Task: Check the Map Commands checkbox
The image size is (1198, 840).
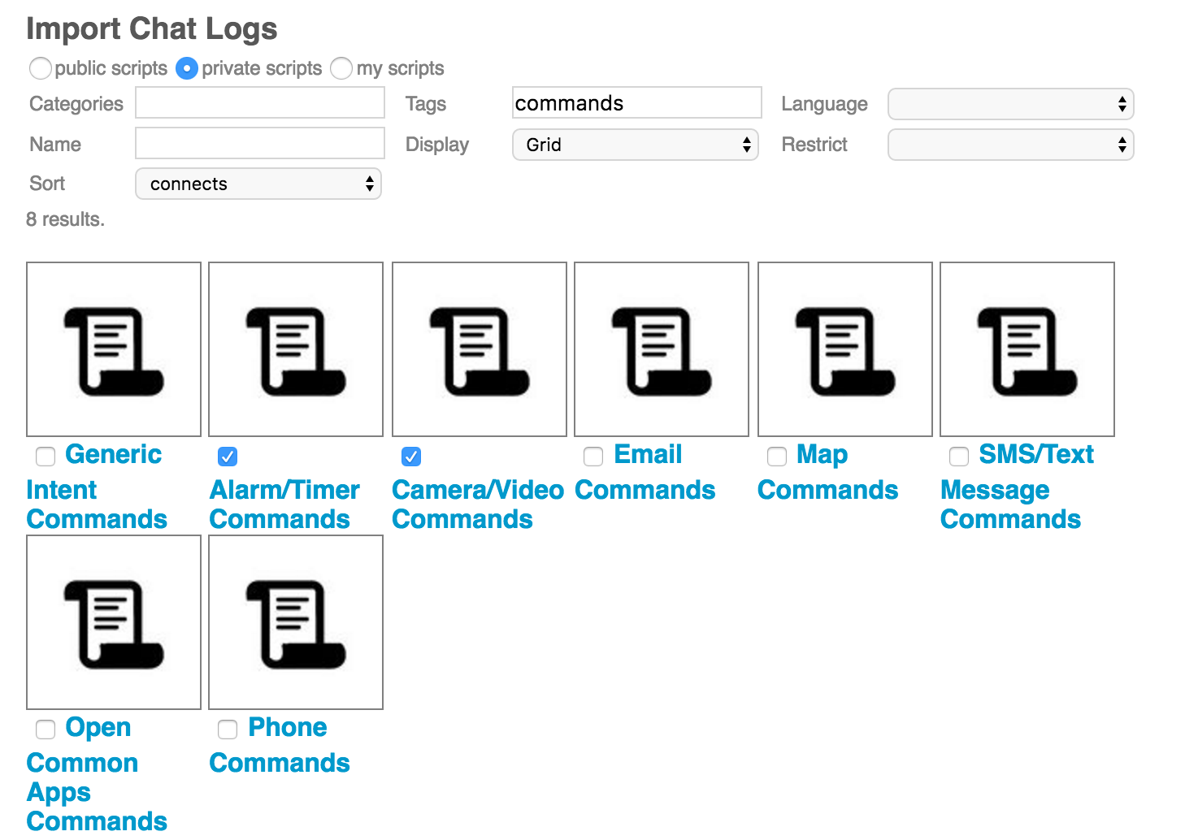Action: [x=777, y=457]
